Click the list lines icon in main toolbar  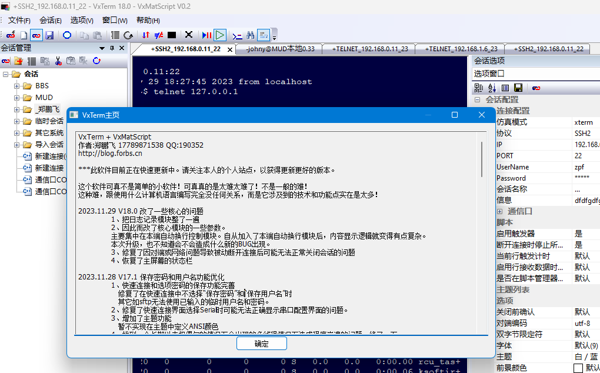click(115, 35)
